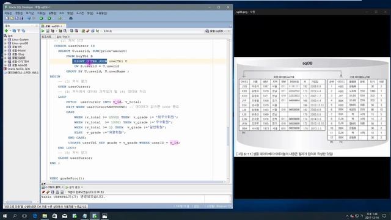Save the script output with the disk icon
Viewport: 391px width, 220px height.
point(53,192)
